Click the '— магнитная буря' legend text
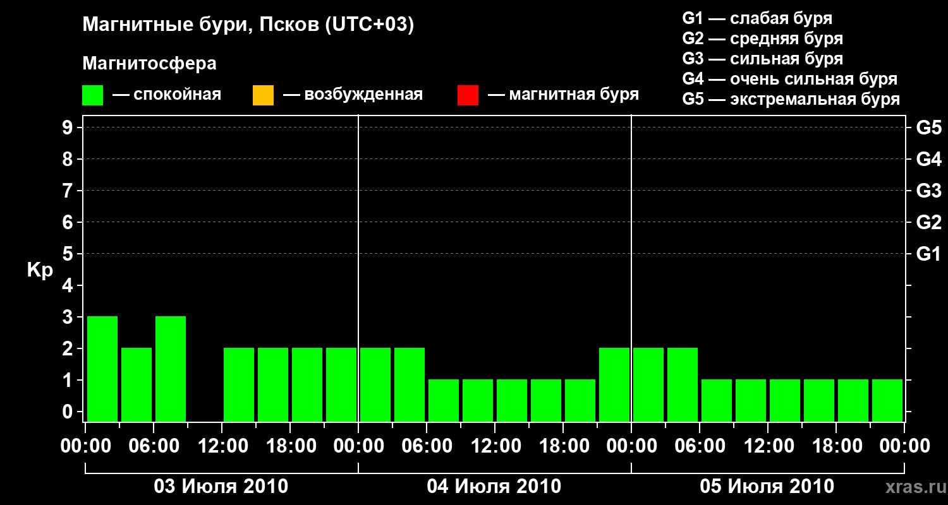Viewport: 948px width, 505px height. tap(563, 95)
